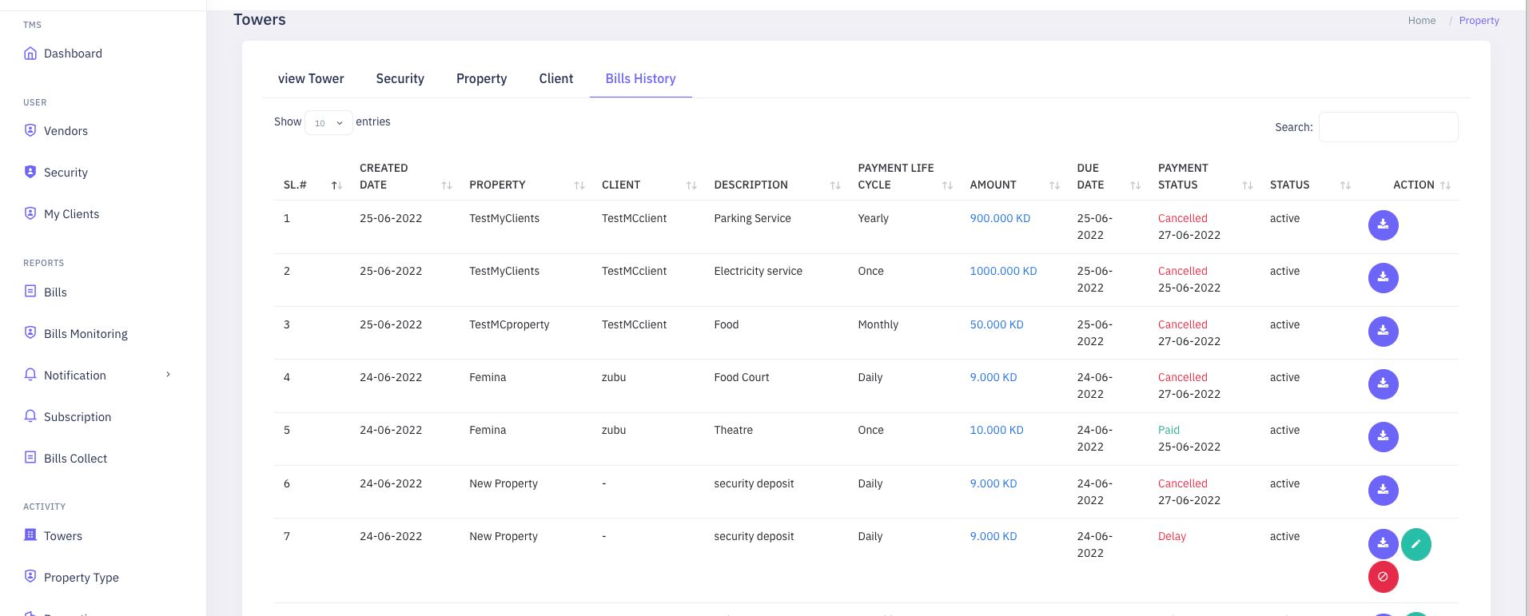Click the green edit icon in row 7

coord(1416,545)
